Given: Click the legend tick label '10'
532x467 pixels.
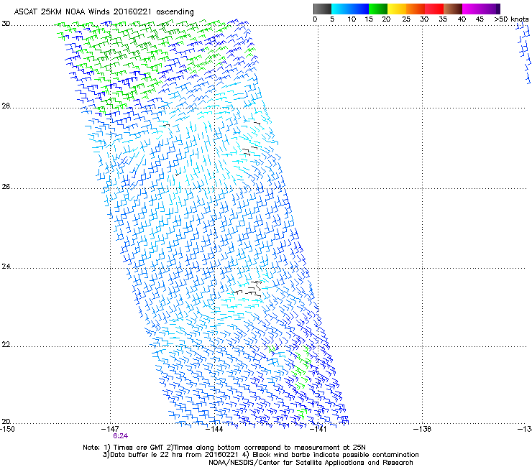Looking at the screenshot, I should tap(352, 19).
